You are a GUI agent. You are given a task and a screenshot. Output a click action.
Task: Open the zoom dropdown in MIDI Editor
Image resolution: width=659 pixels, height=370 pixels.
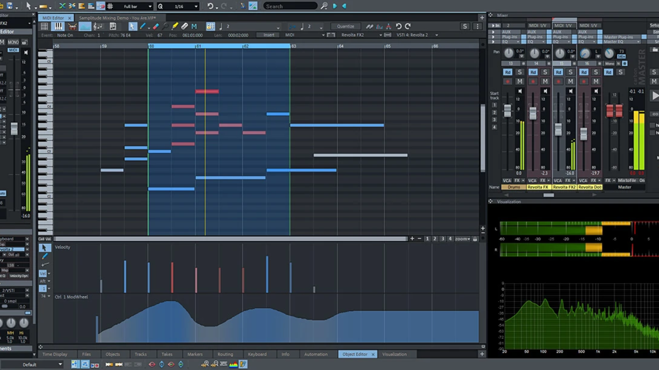coord(461,239)
